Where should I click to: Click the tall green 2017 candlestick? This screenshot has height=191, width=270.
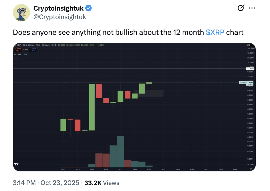click(92, 107)
